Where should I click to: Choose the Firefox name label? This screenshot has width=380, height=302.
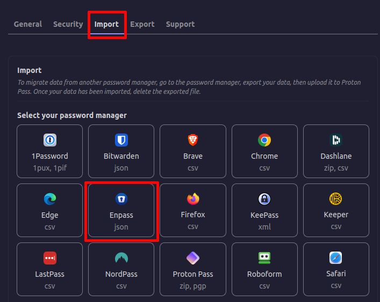point(193,215)
